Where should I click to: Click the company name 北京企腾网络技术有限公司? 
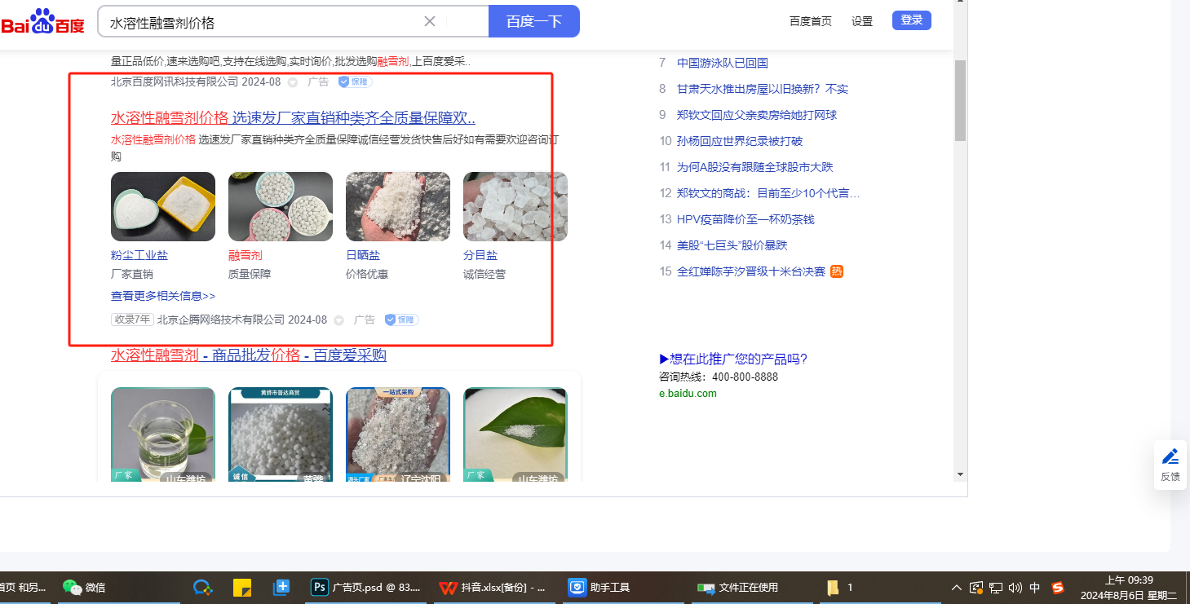221,320
